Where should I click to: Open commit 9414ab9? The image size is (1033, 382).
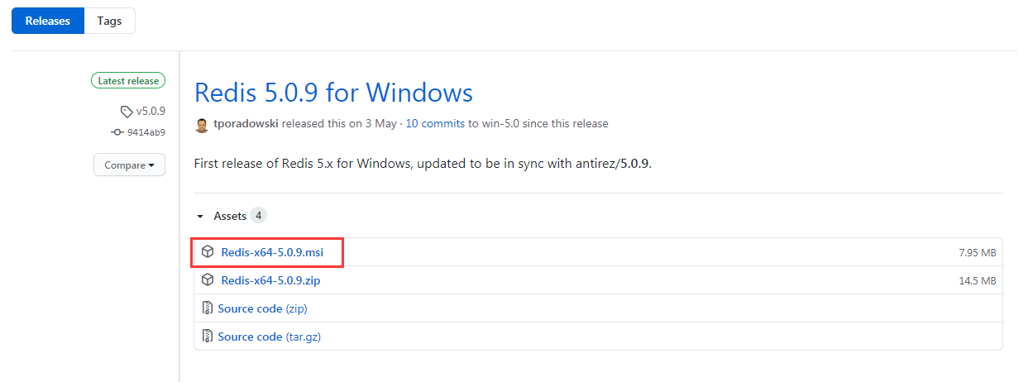(146, 132)
